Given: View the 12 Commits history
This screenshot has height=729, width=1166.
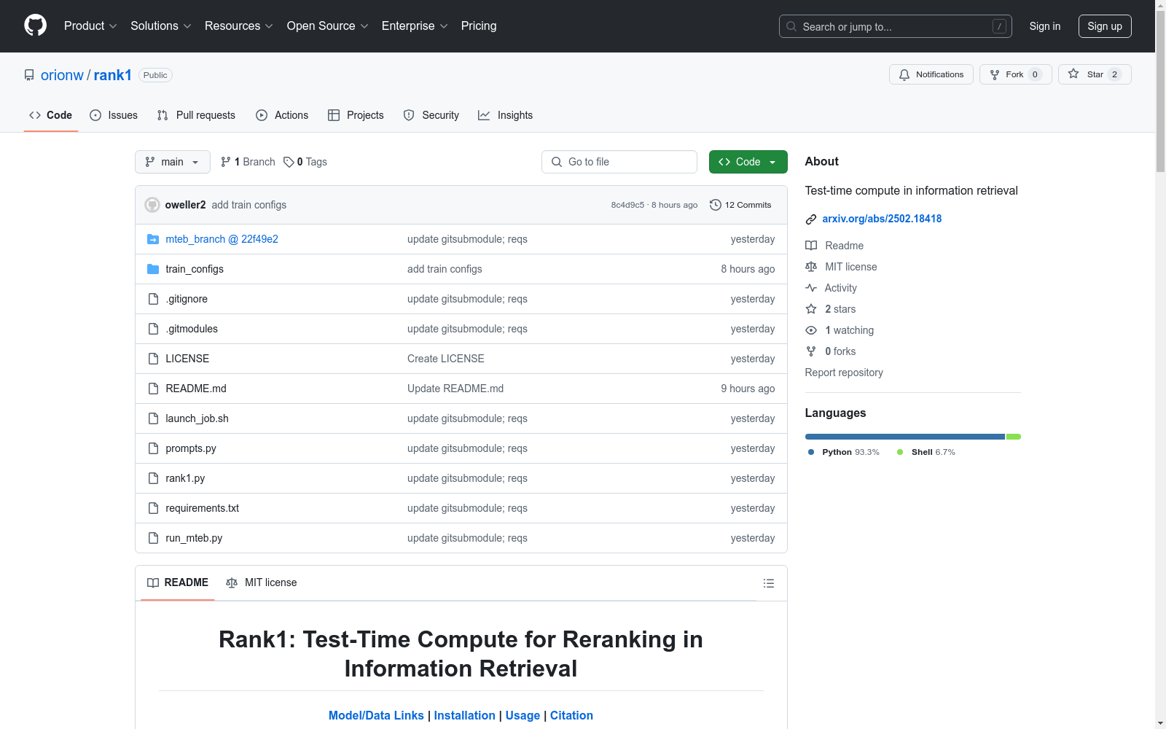Looking at the screenshot, I should point(740,205).
